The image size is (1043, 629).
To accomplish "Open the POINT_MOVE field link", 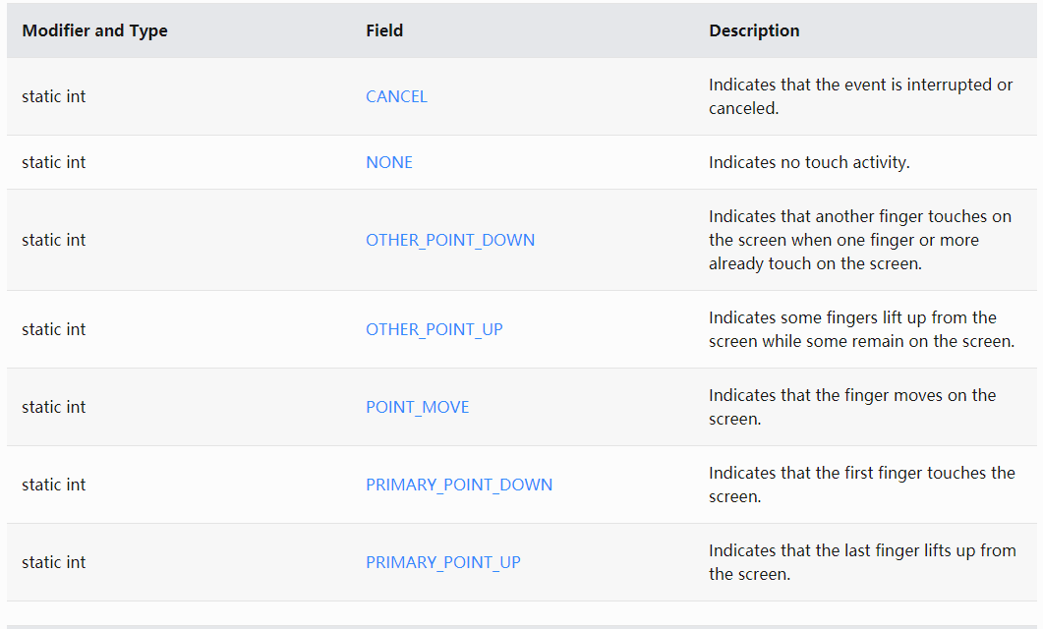I will click(x=417, y=407).
